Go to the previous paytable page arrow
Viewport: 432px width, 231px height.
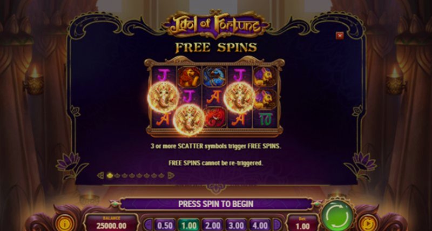pos(100,175)
